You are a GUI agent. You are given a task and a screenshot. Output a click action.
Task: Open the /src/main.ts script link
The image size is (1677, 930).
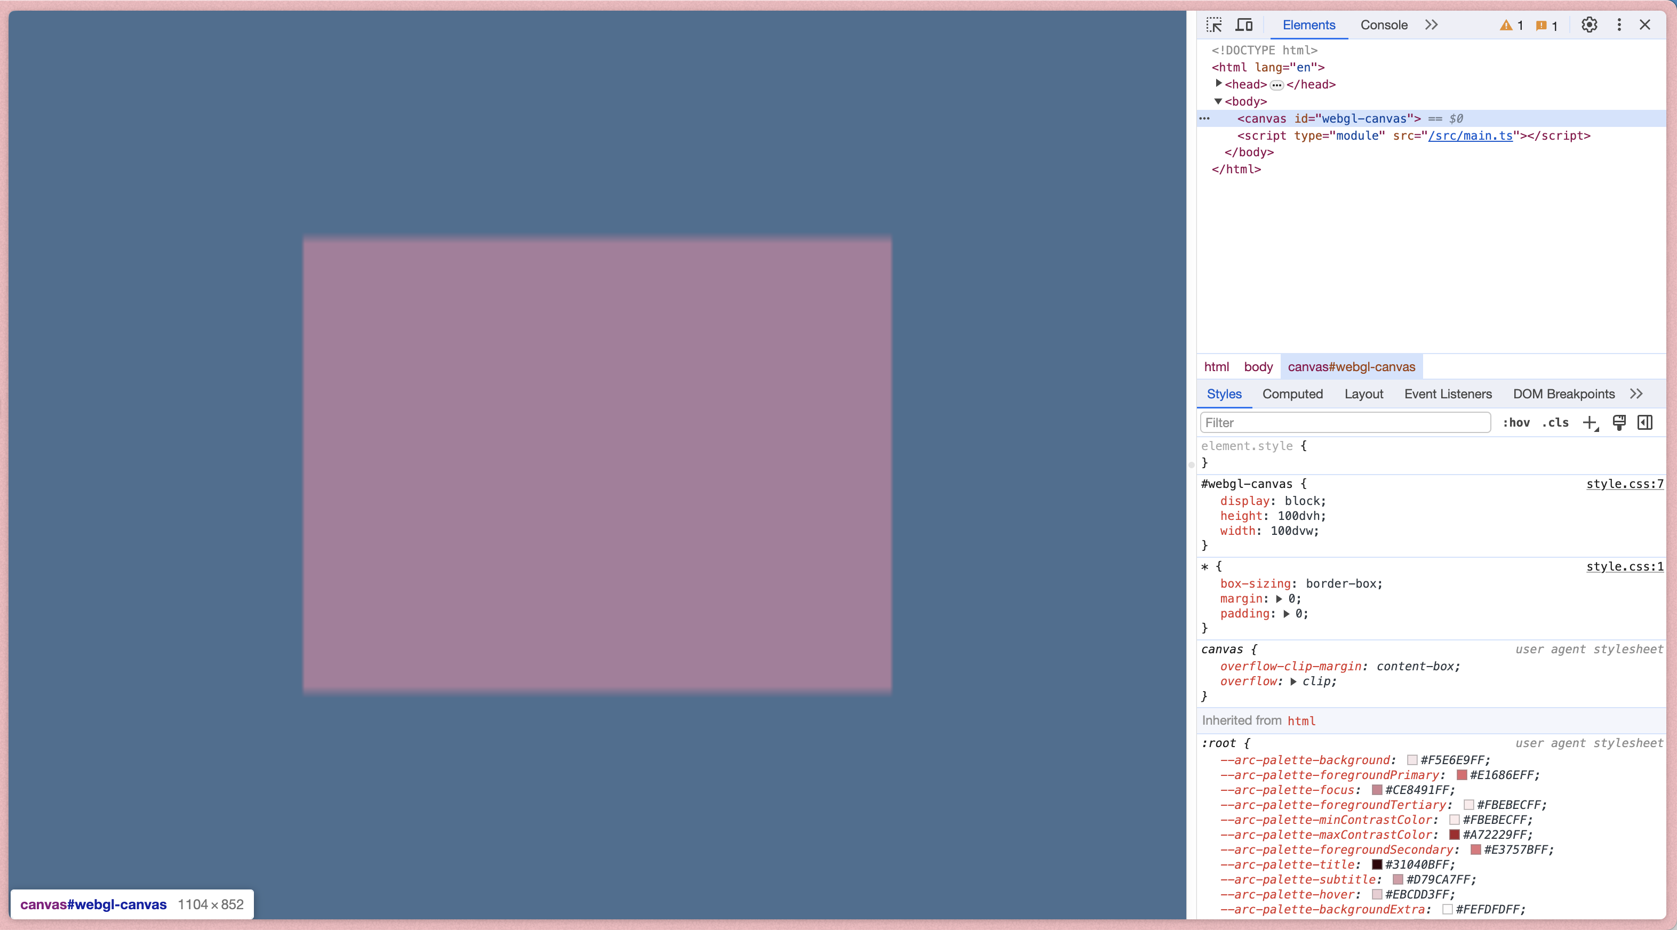point(1470,135)
